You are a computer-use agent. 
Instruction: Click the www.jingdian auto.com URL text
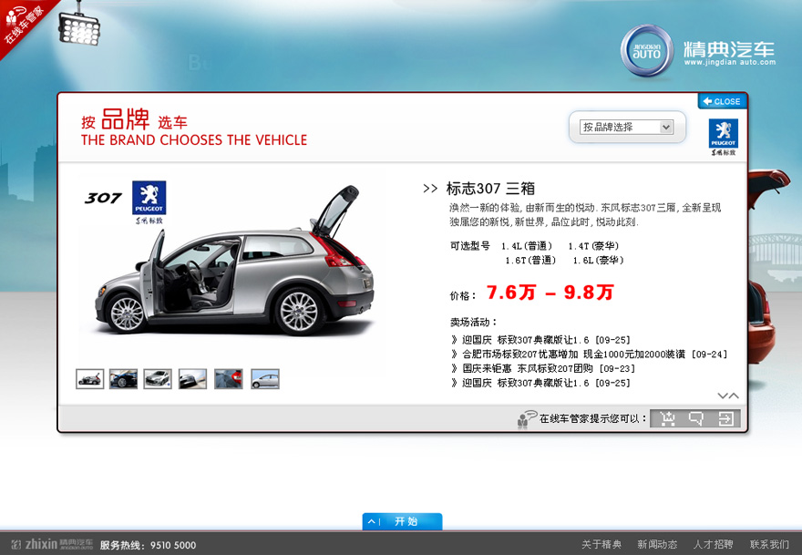(x=730, y=62)
